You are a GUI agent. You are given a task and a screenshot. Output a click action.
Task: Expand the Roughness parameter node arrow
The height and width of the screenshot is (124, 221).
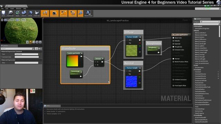coord(159,48)
